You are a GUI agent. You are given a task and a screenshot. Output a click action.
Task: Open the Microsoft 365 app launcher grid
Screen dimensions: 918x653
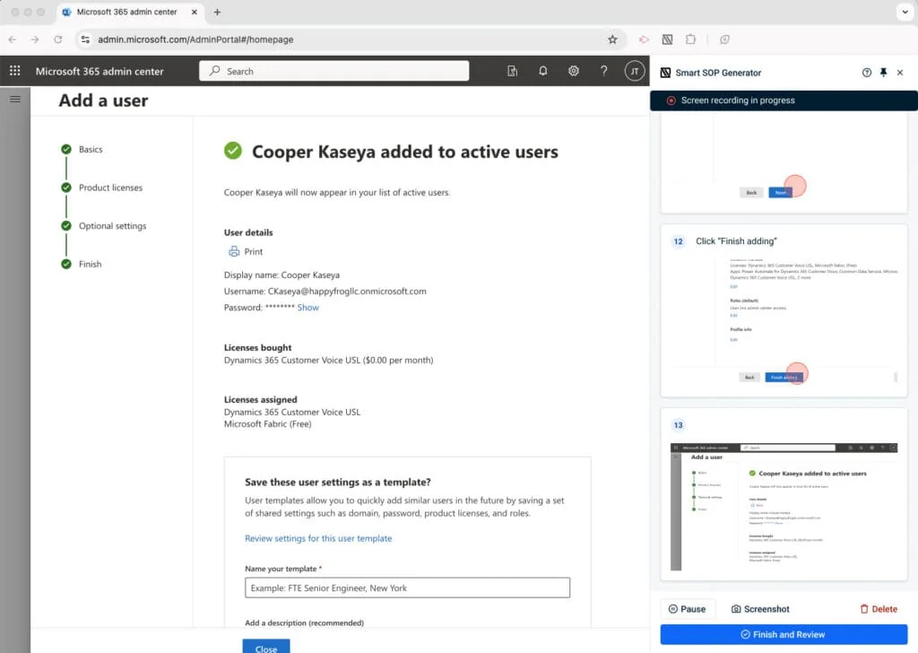tap(14, 71)
